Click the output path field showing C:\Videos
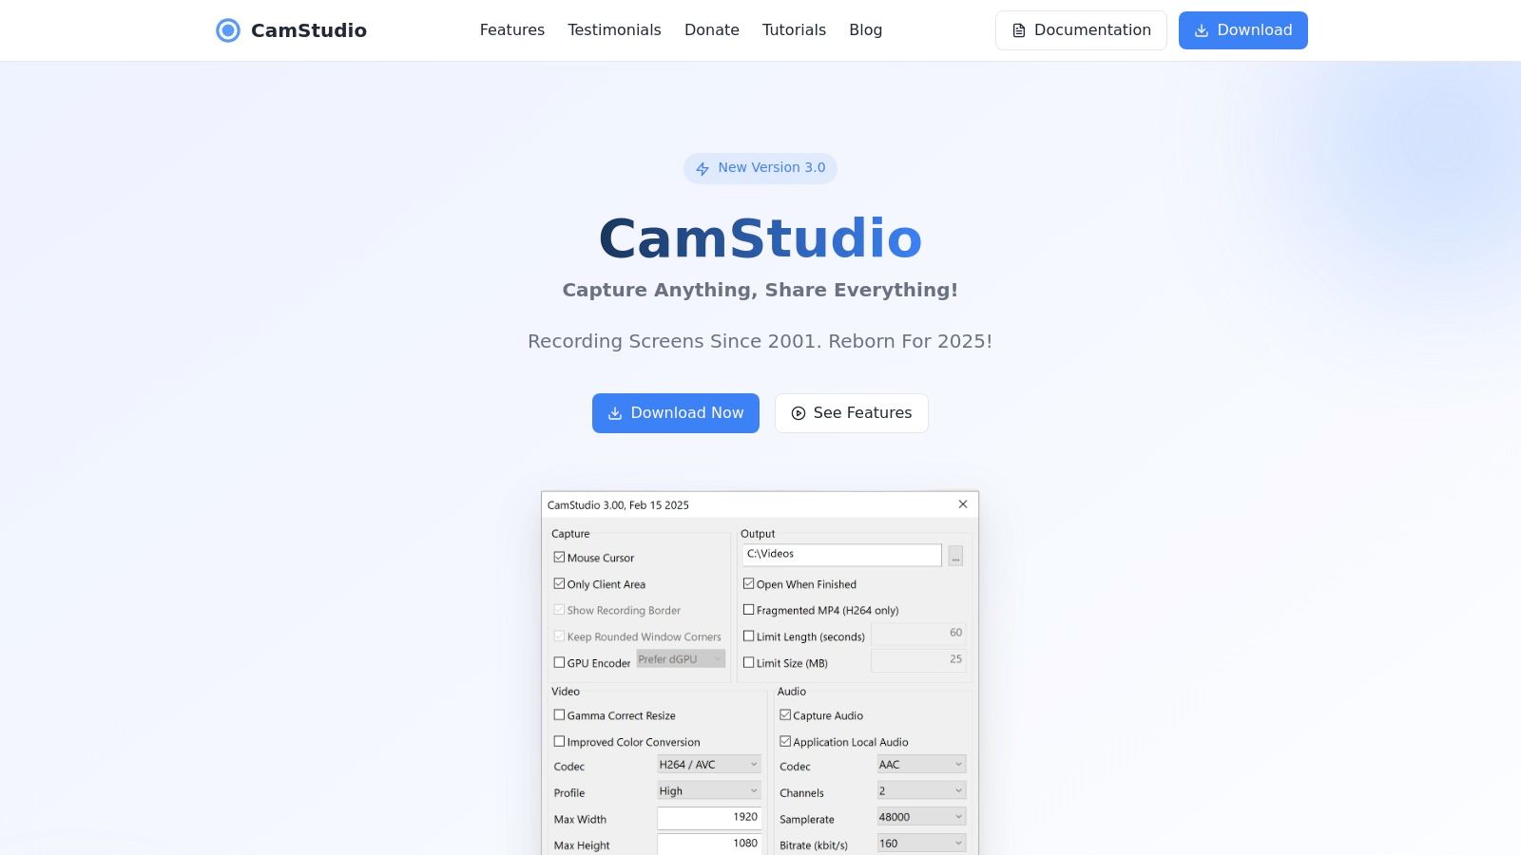The width and height of the screenshot is (1521, 855). (841, 554)
